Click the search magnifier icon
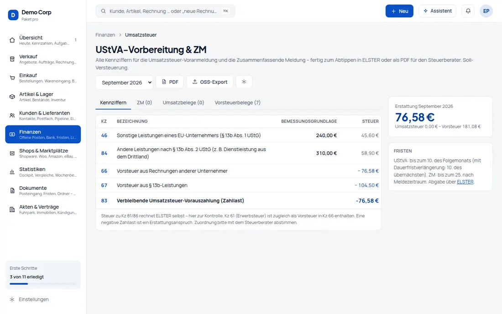502x314 pixels. pos(104,11)
